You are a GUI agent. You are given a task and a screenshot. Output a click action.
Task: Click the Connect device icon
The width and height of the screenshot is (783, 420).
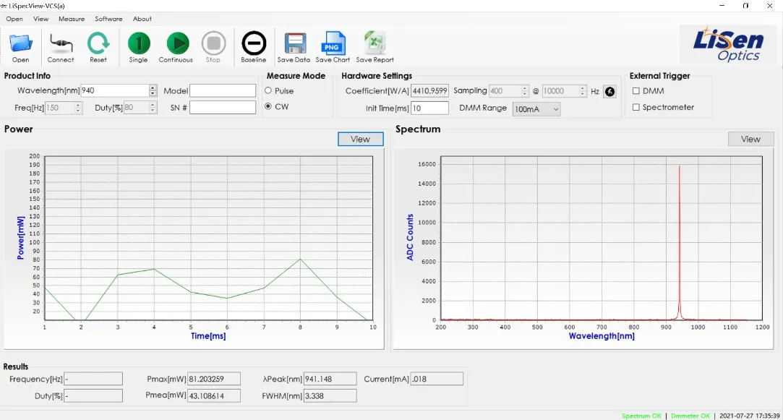point(61,44)
